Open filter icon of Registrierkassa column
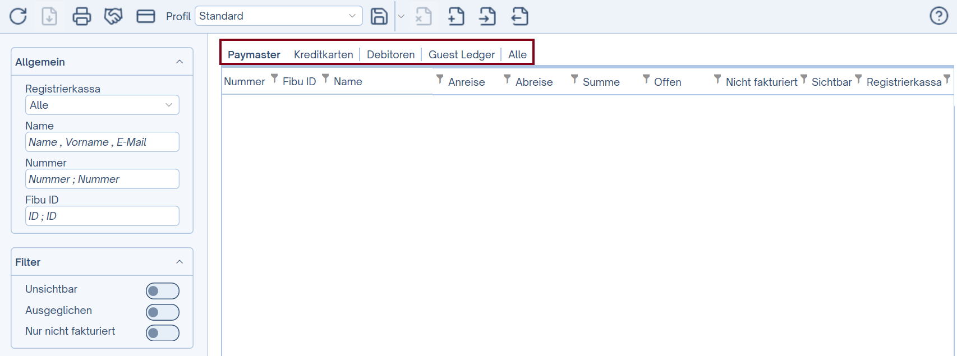This screenshot has width=957, height=356. [x=947, y=79]
